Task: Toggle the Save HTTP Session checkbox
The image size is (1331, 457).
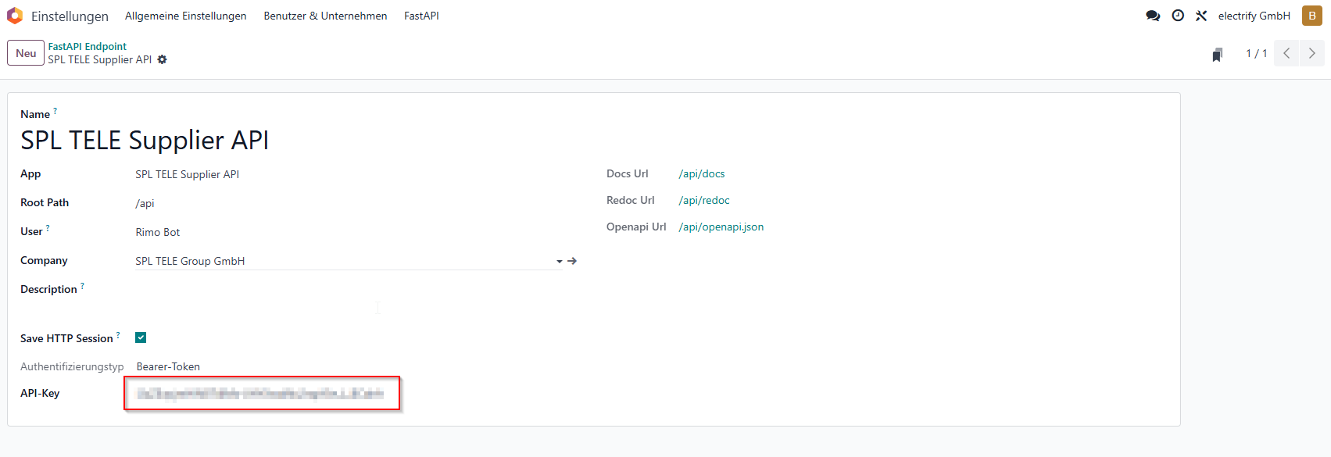Action: point(141,337)
